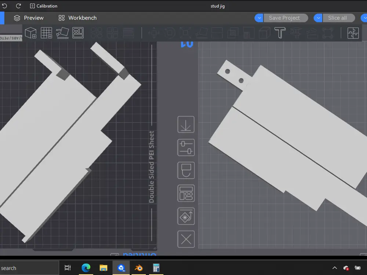Image resolution: width=367 pixels, height=275 pixels.
Task: Click the Redo arrow icon
Action: point(18,6)
